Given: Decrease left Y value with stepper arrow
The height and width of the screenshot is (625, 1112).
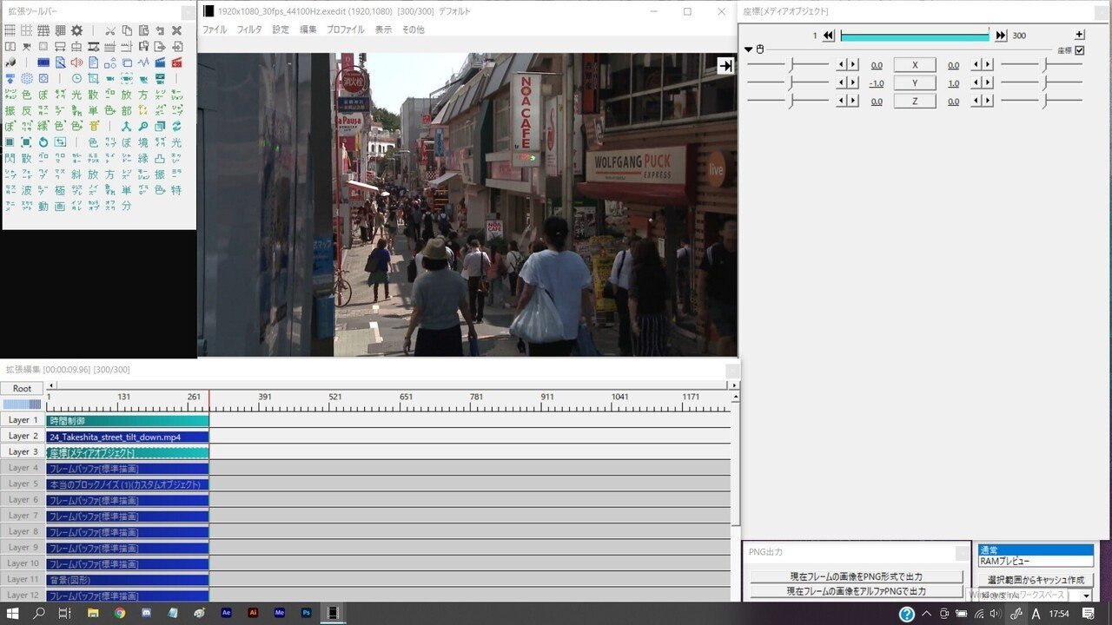Looking at the screenshot, I should (x=842, y=83).
